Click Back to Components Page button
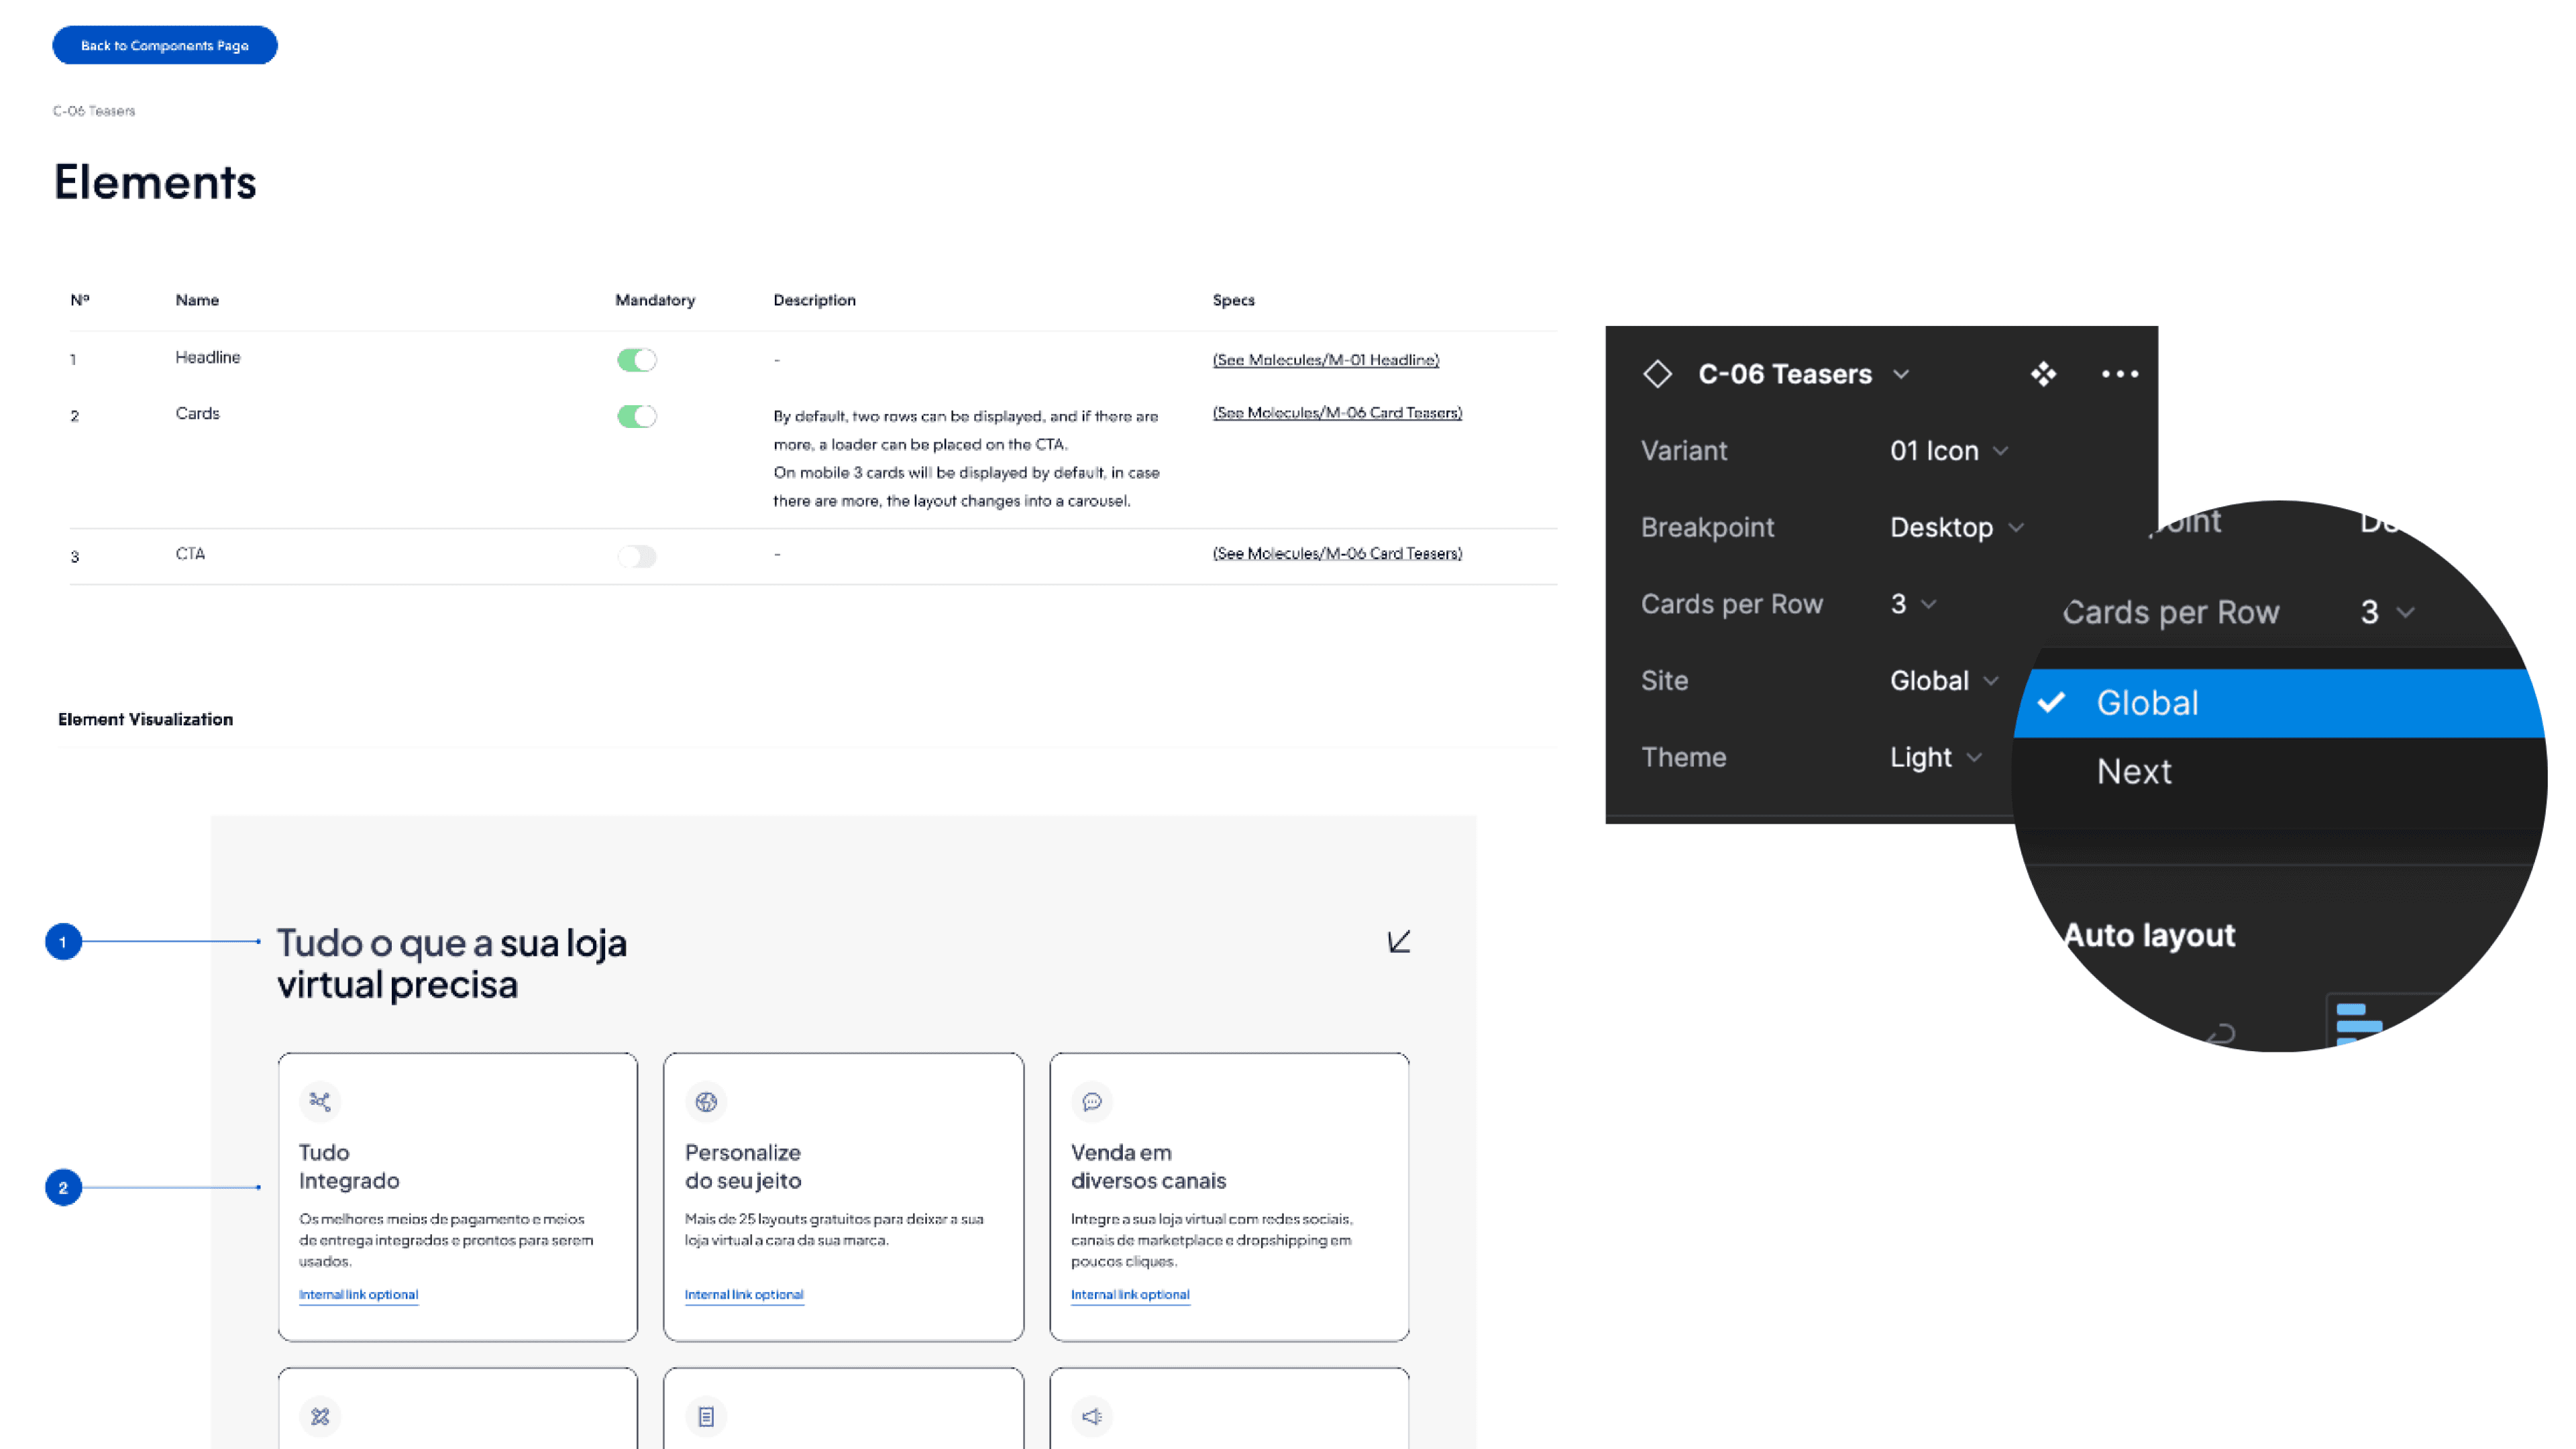Screen dimensions: 2576x1449 point(165,45)
